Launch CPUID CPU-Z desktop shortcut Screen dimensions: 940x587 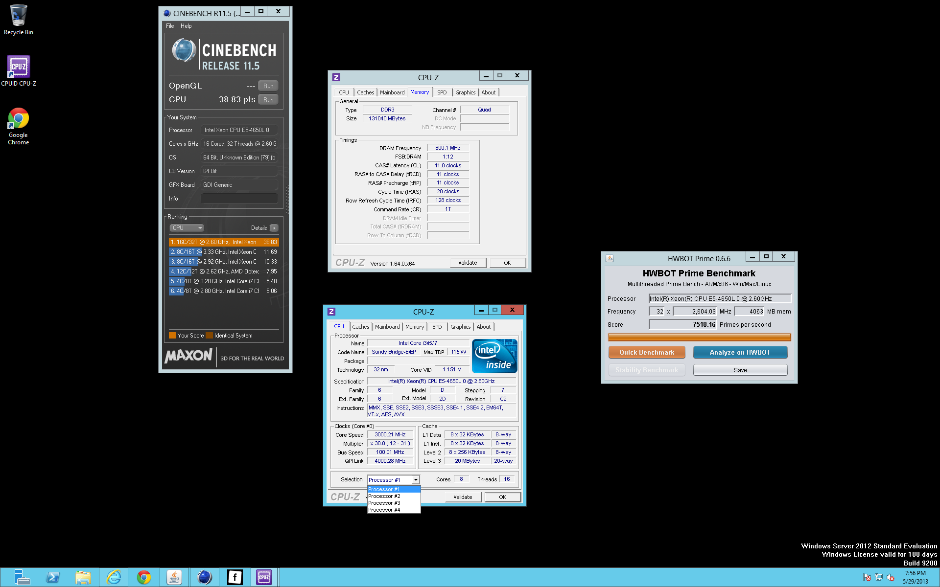18,71
